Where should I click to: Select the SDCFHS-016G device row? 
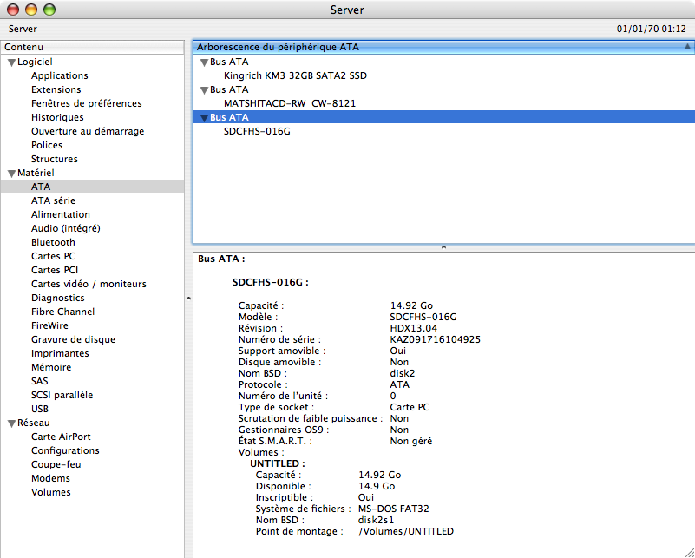coord(443,131)
